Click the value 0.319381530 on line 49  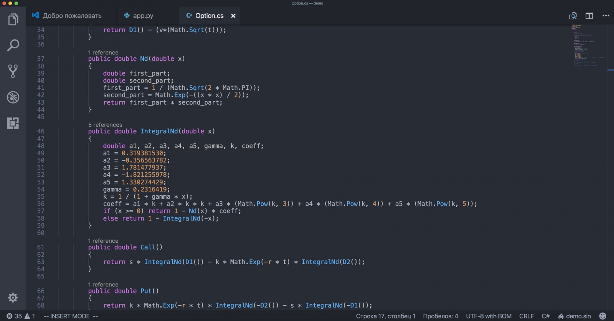142,153
